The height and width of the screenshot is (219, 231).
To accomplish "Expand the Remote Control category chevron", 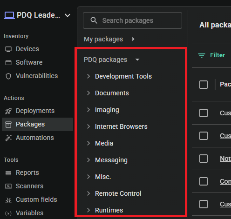I will click(x=88, y=193).
